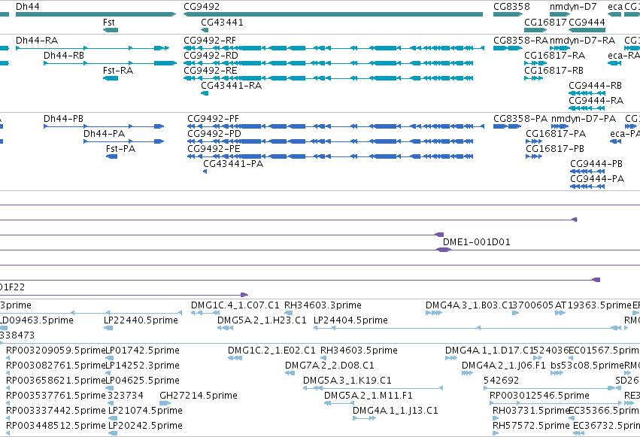The image size is (640, 437).
Task: Select EST DMG4A.2_1.J06.F1
Action: tap(467, 373)
